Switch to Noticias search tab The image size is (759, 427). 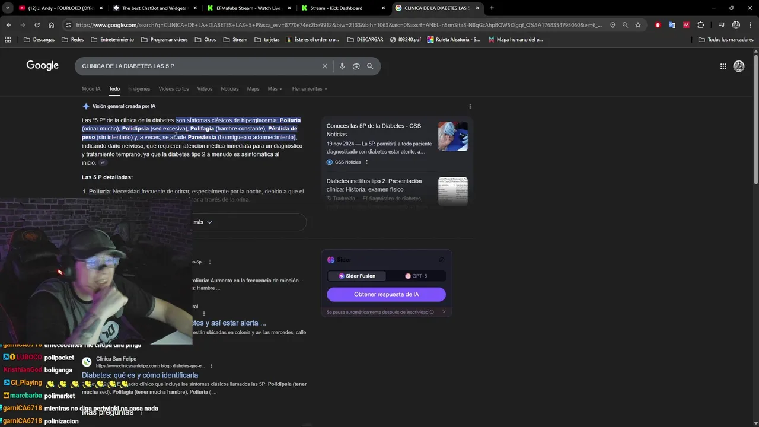(229, 89)
